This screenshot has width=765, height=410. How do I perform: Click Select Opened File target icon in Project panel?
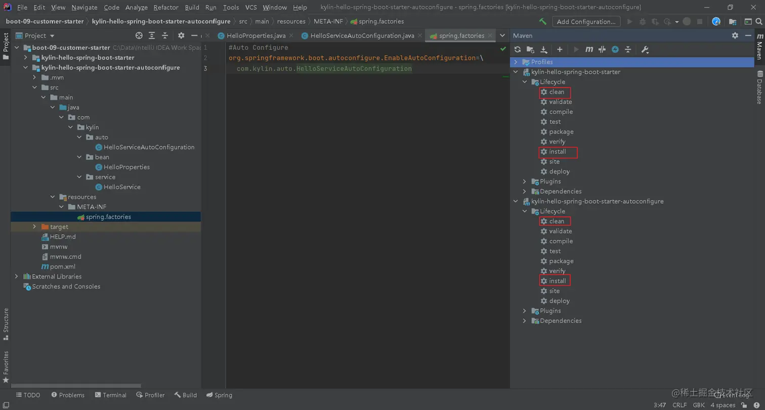139,35
